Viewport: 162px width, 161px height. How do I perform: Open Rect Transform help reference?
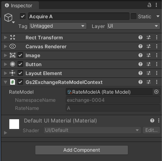[x=140, y=37]
